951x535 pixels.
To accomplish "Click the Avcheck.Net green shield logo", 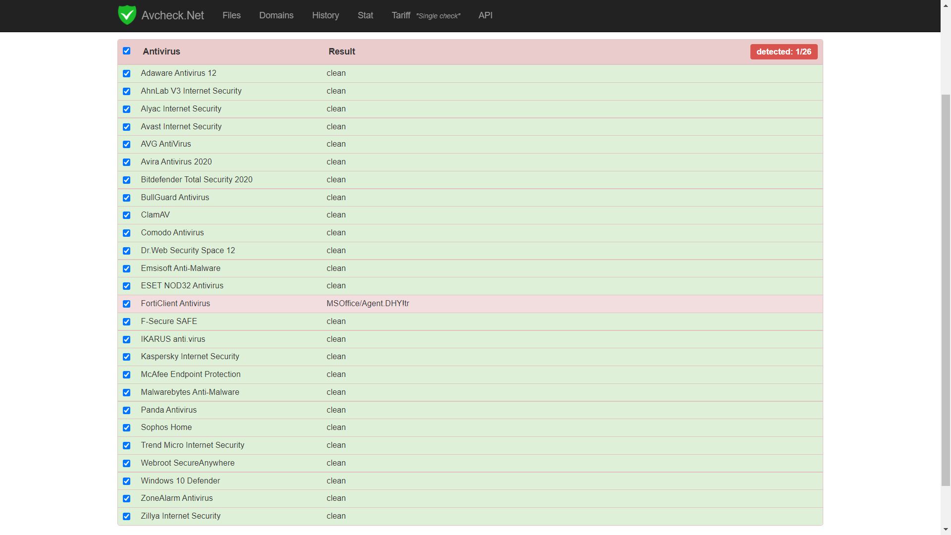I will click(127, 15).
